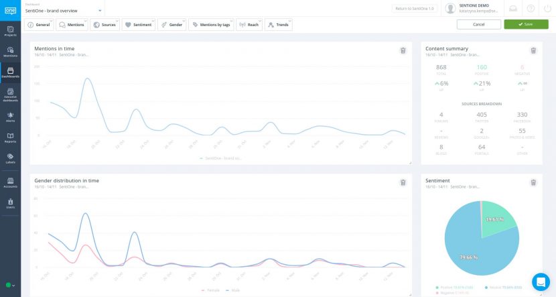Delete the Mentions in time widget

(403, 50)
